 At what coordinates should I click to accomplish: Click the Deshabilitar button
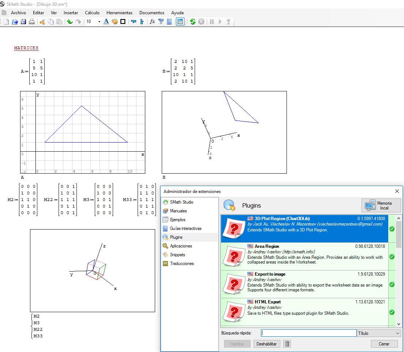point(267,344)
